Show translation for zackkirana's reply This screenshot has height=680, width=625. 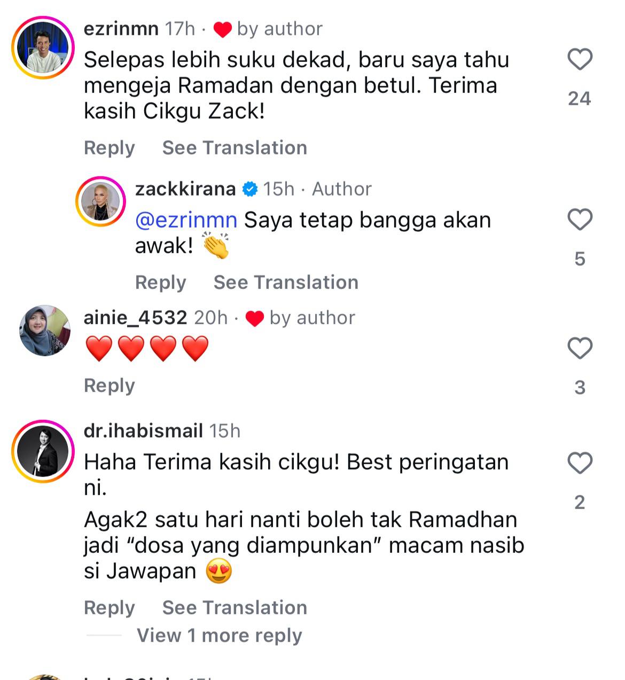click(x=286, y=283)
